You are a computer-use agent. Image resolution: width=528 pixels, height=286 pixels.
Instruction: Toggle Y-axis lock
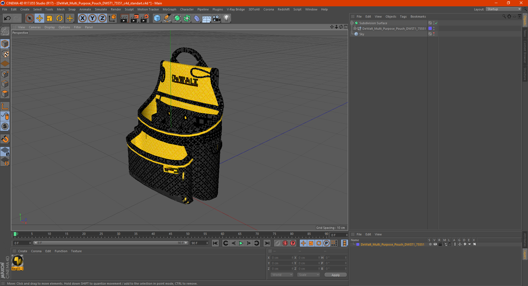[x=92, y=18]
